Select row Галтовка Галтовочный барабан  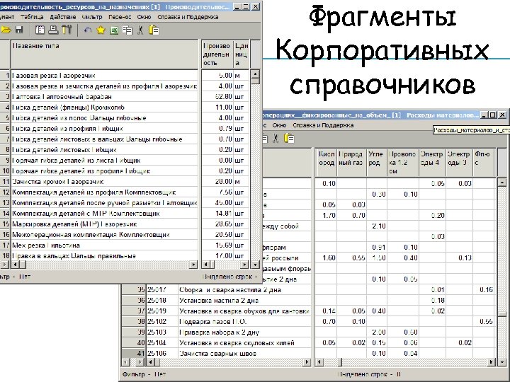104,96
